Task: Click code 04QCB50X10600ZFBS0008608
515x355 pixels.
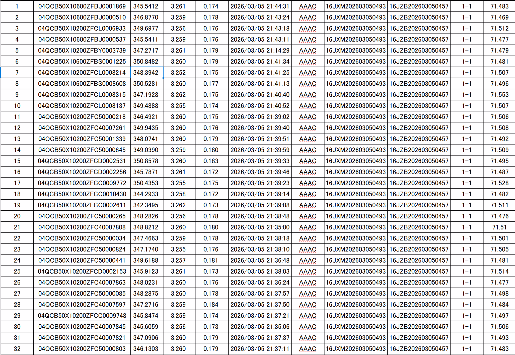Action: point(82,84)
